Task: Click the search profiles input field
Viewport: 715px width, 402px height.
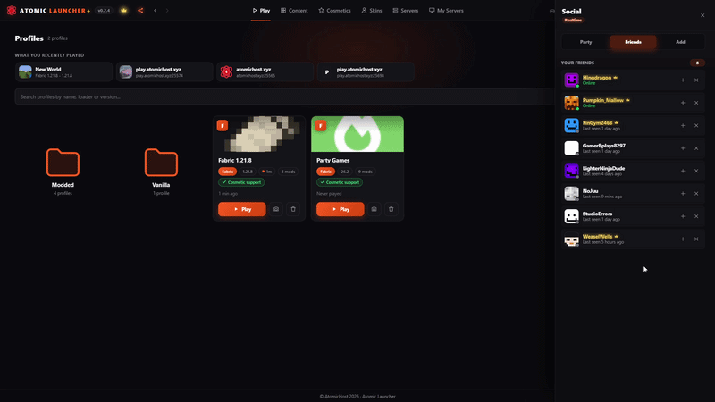Action: [x=284, y=96]
